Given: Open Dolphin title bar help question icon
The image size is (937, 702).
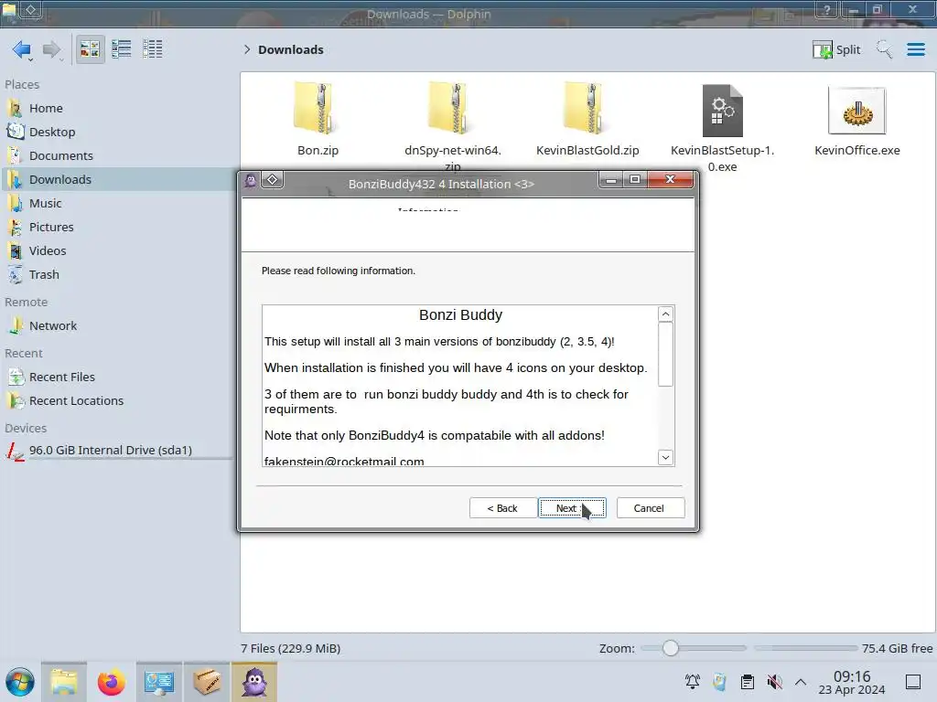Looking at the screenshot, I should click(827, 9).
